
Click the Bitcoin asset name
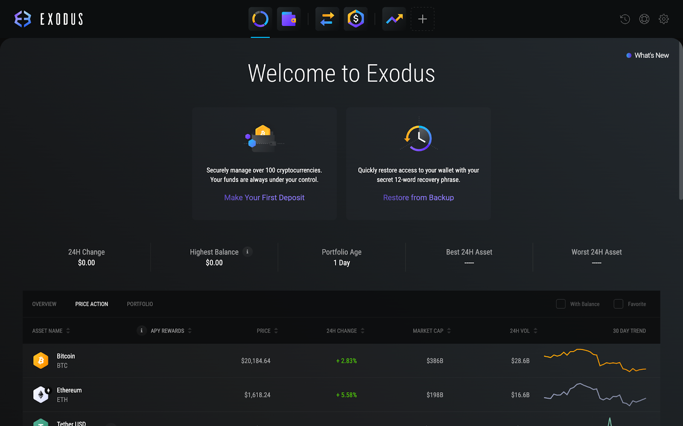tap(66, 356)
